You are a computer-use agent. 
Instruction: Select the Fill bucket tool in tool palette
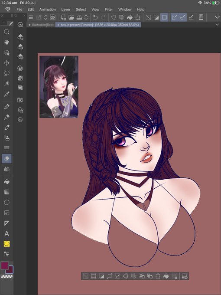tap(6, 182)
